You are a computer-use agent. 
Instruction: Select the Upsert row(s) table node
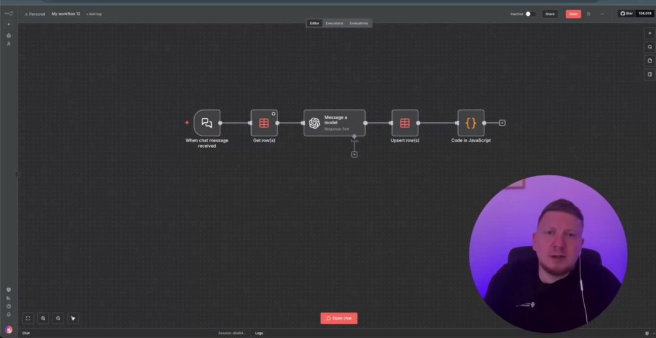coord(405,123)
